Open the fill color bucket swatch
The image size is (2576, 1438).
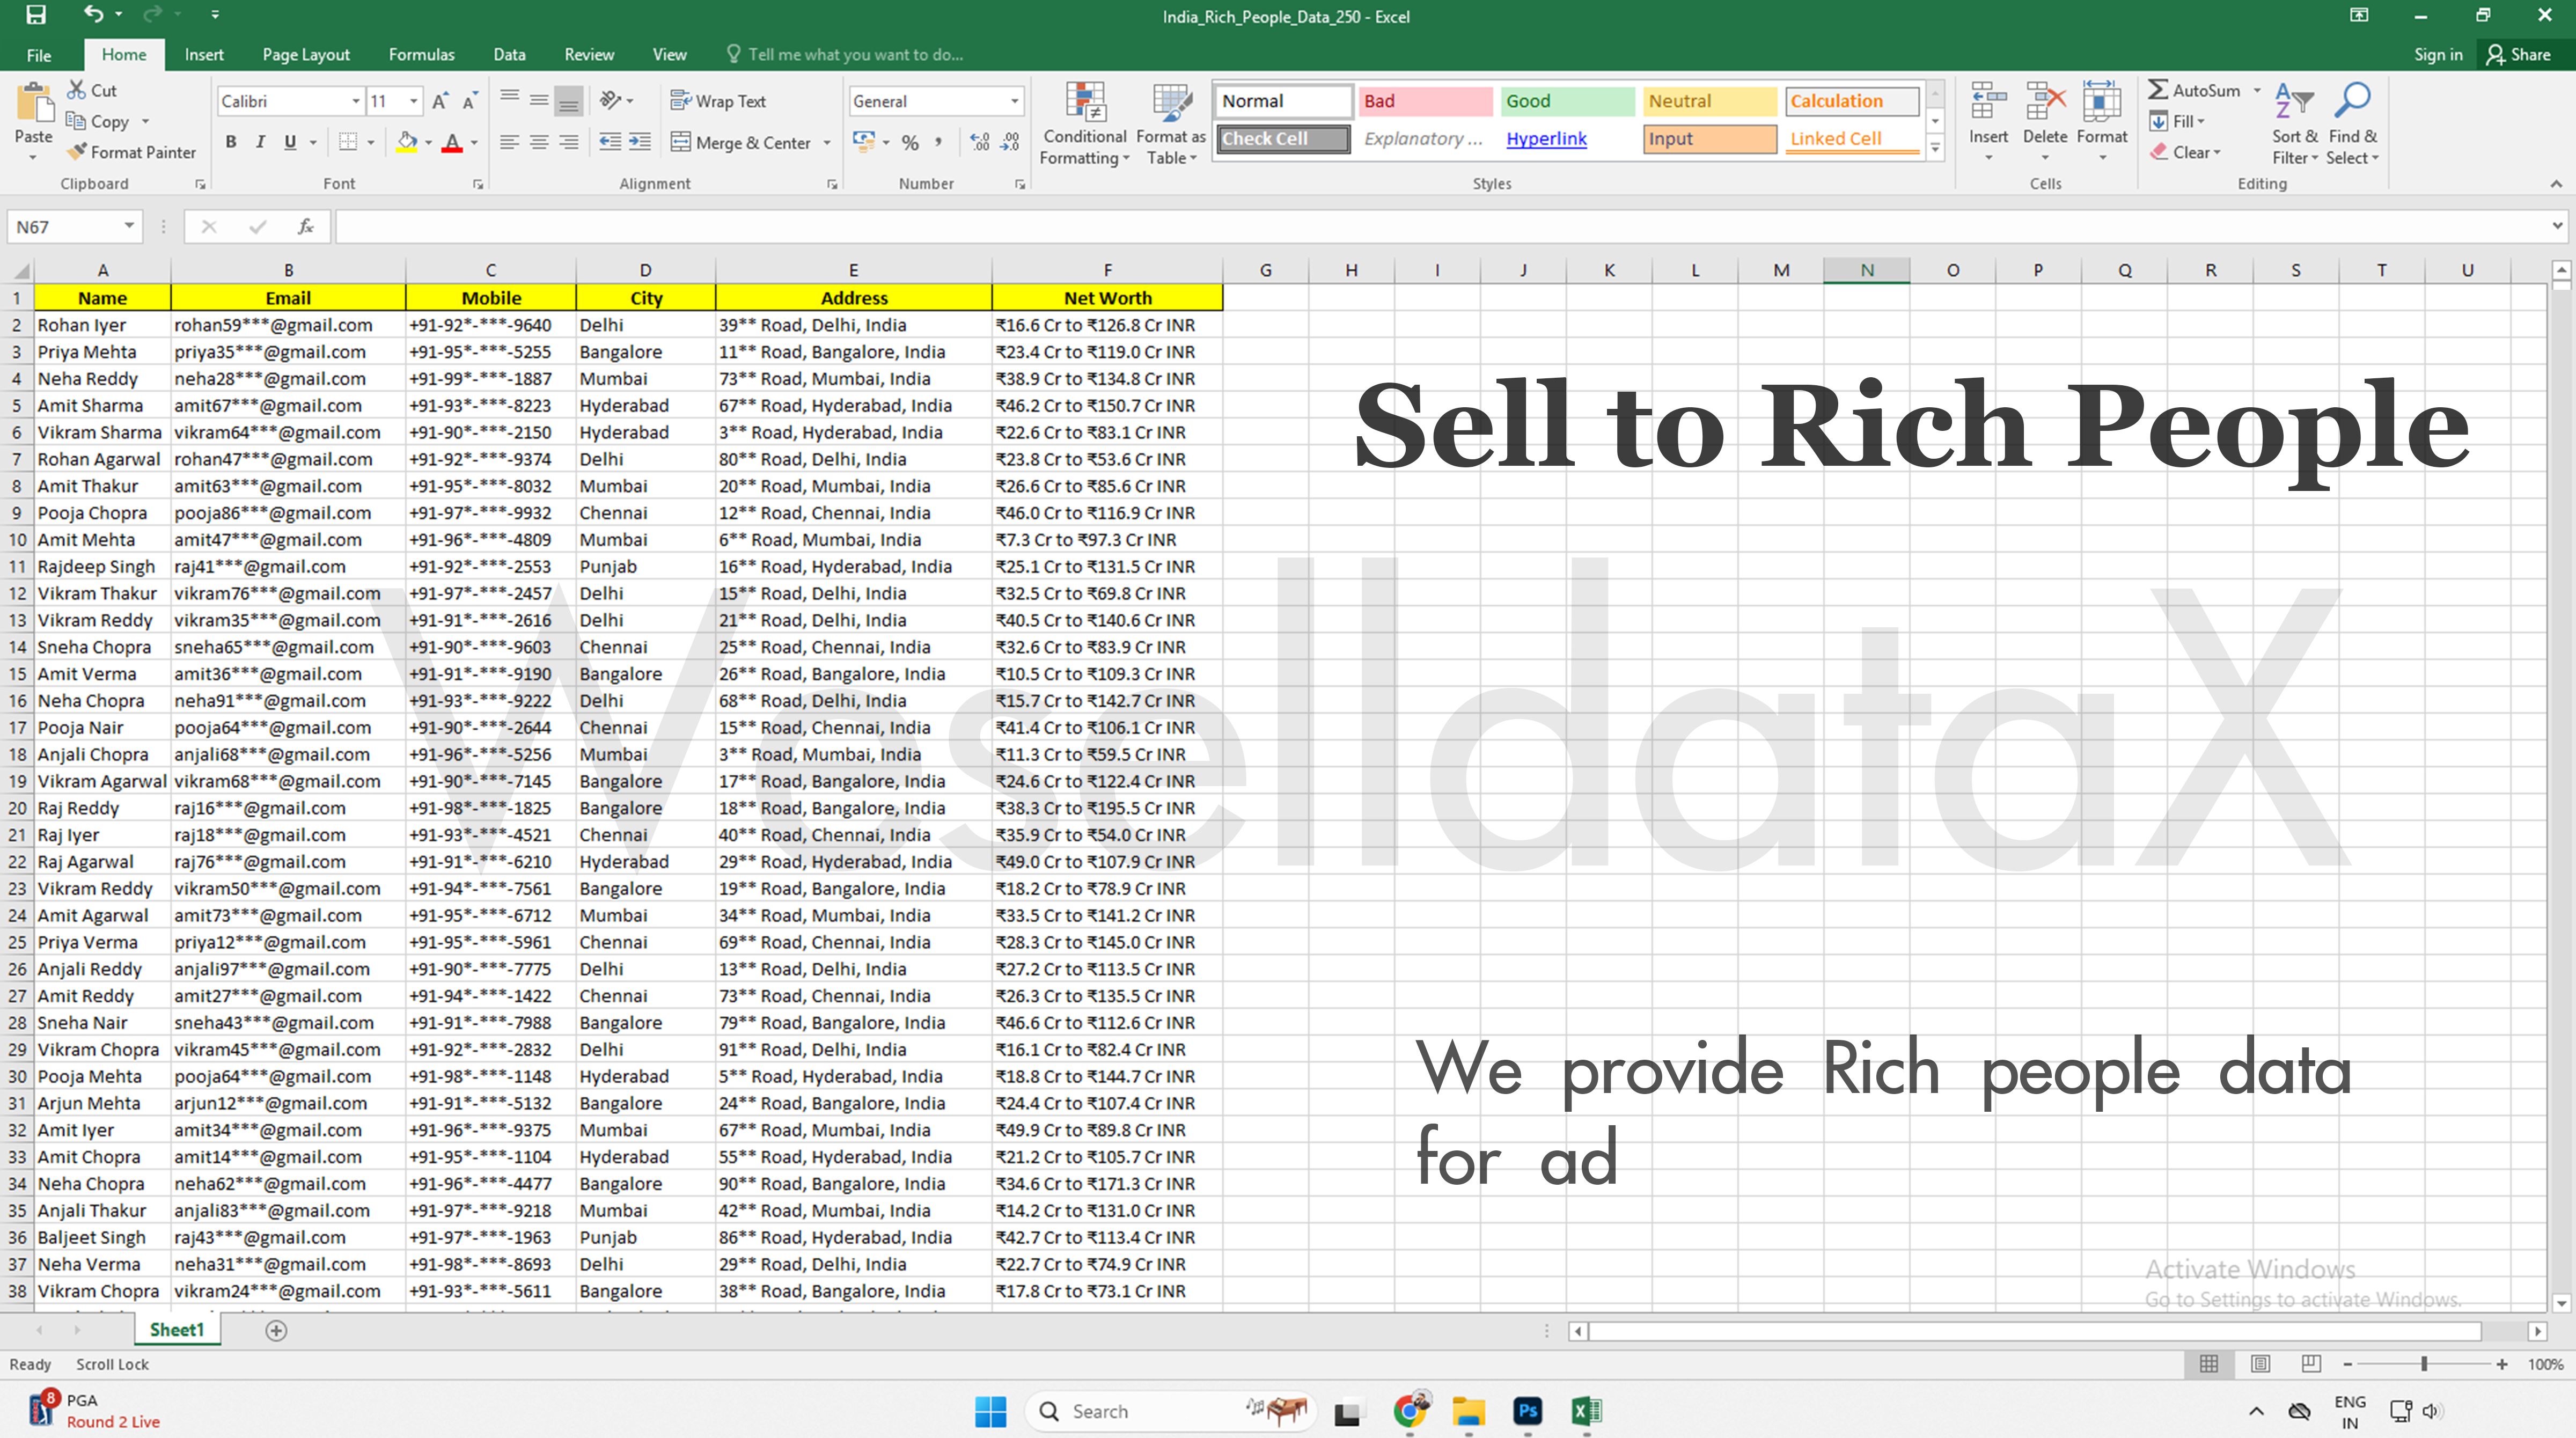[x=407, y=142]
